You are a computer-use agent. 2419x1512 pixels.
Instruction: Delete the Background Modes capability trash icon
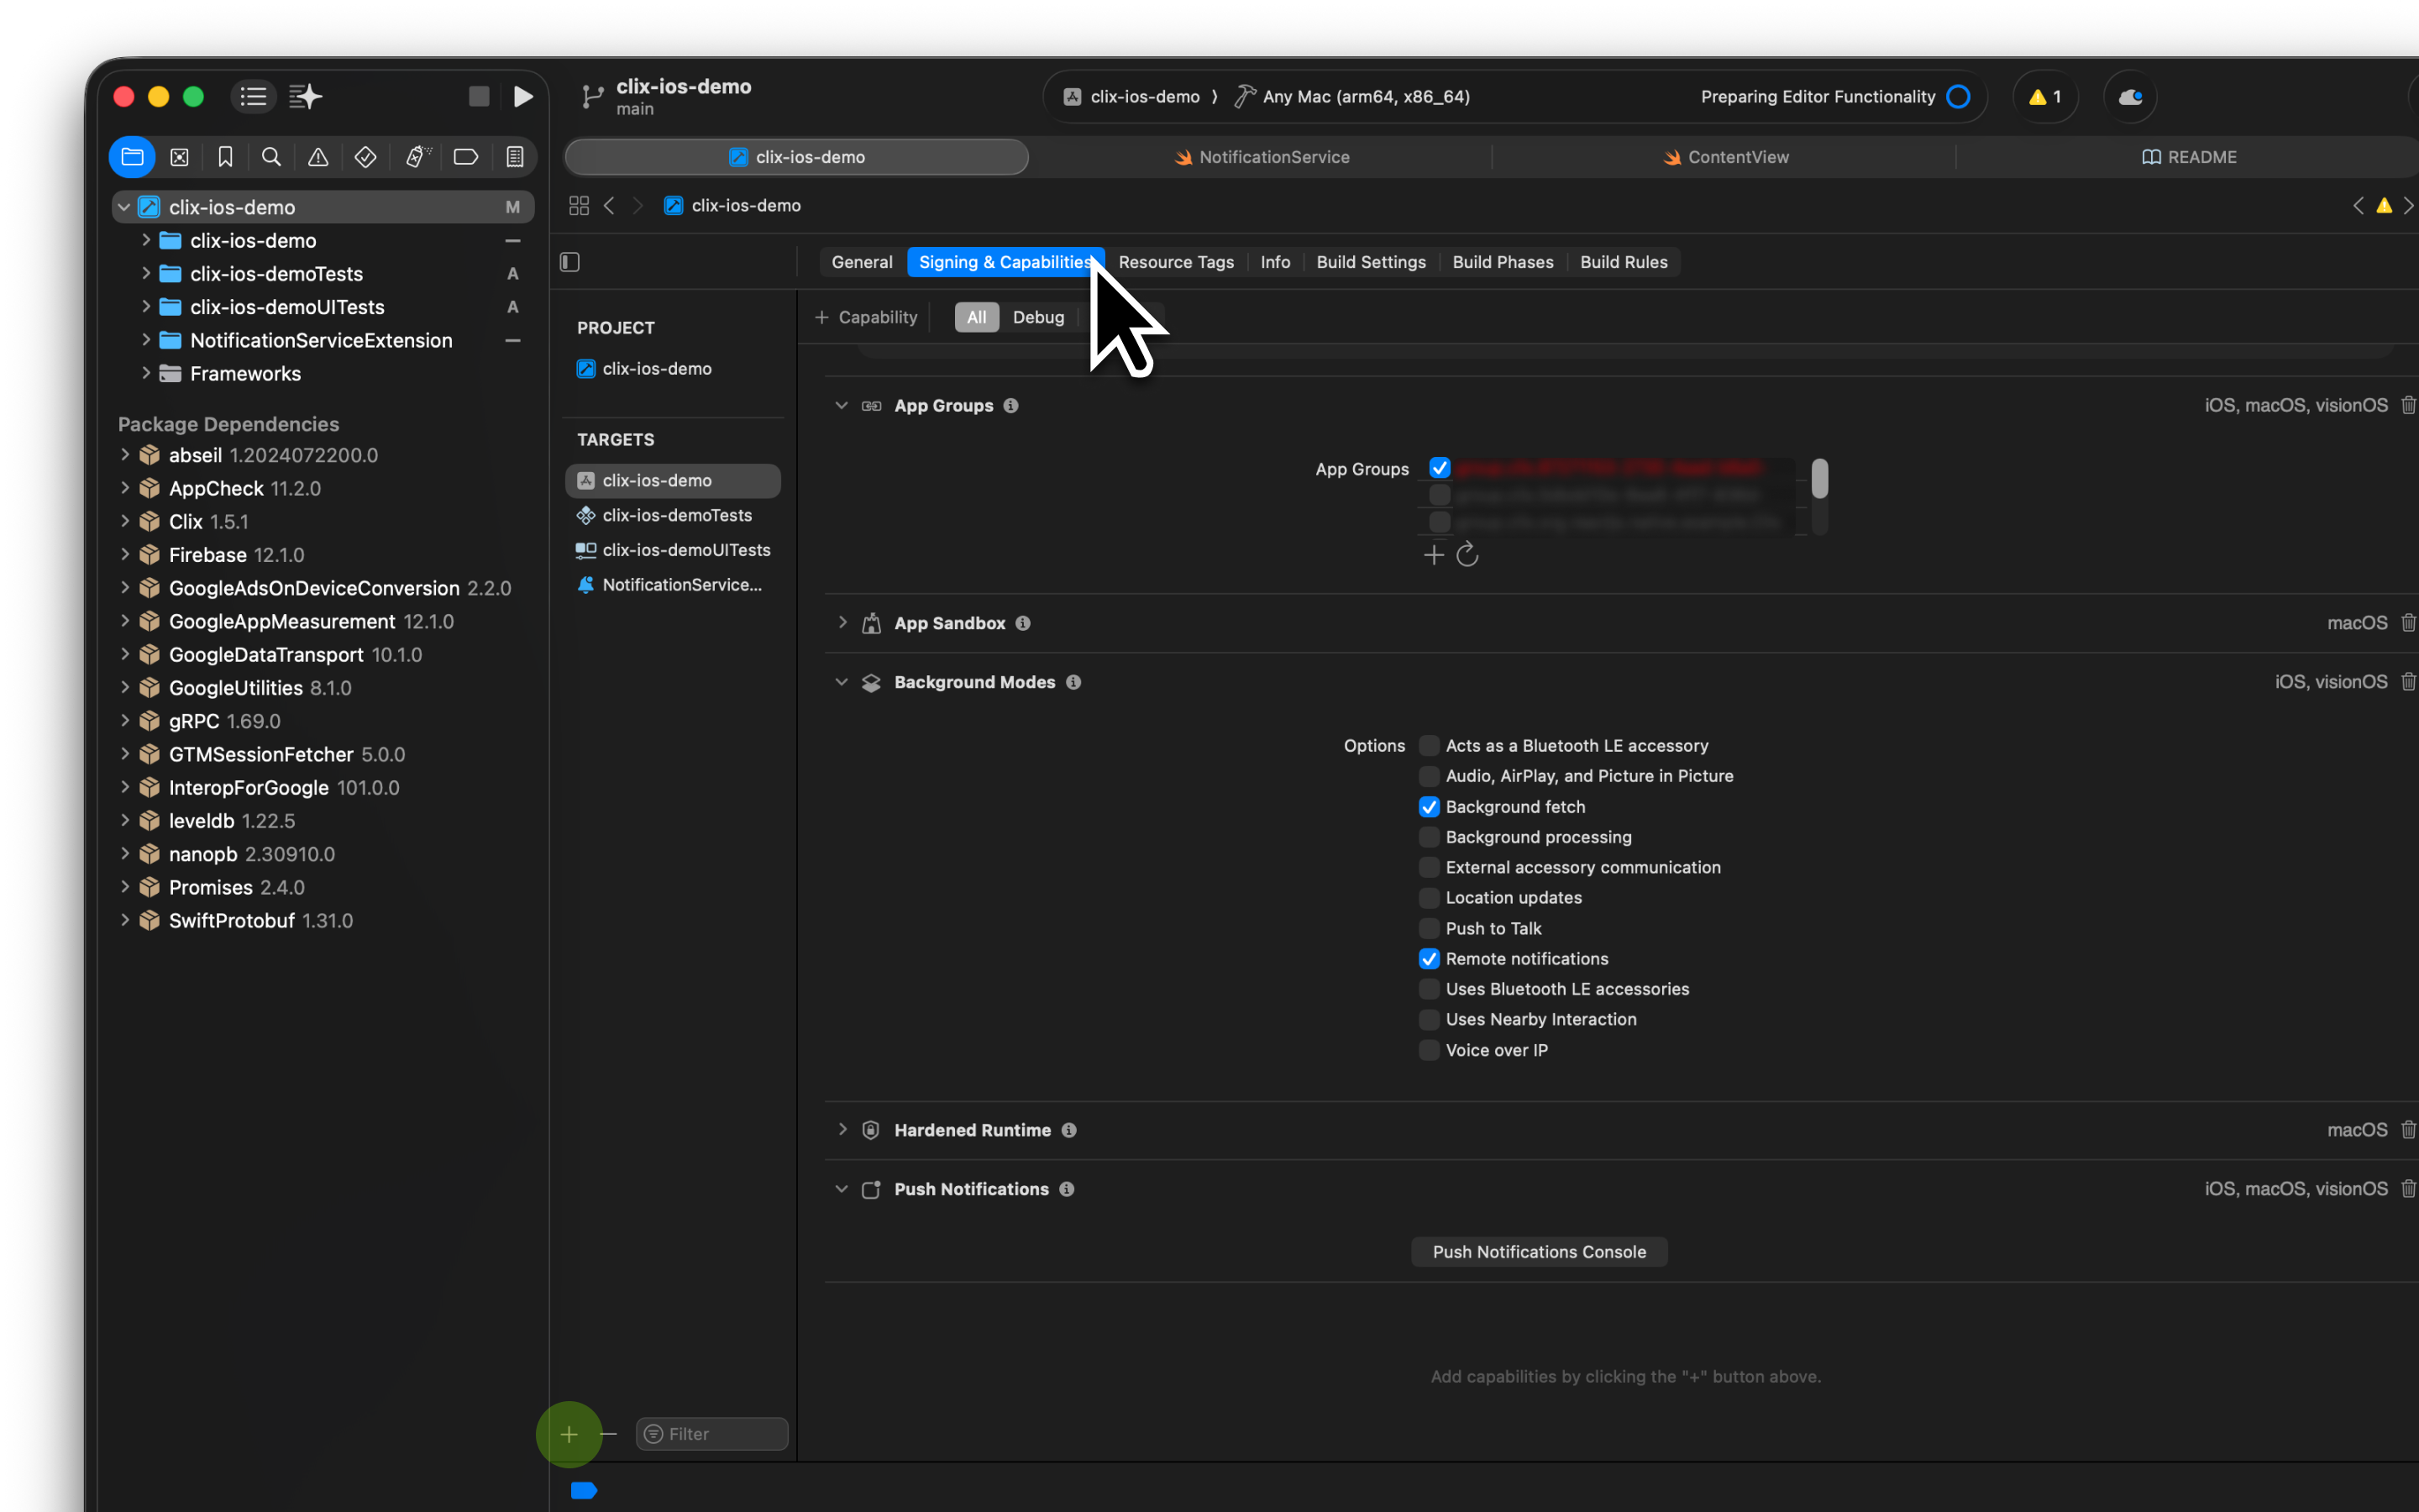tap(2408, 682)
